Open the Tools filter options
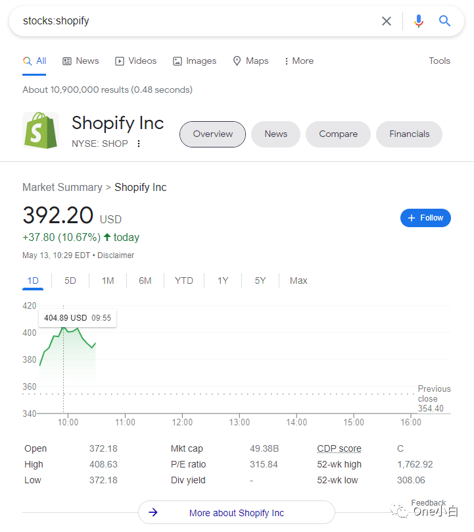 pos(439,61)
